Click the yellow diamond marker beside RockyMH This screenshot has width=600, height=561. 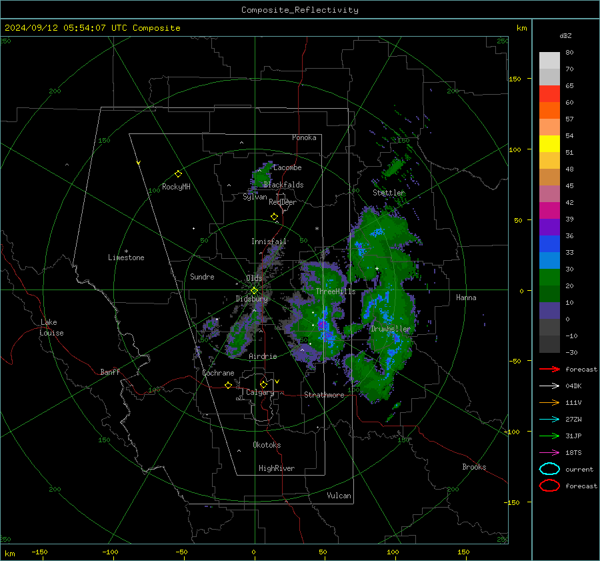point(178,174)
